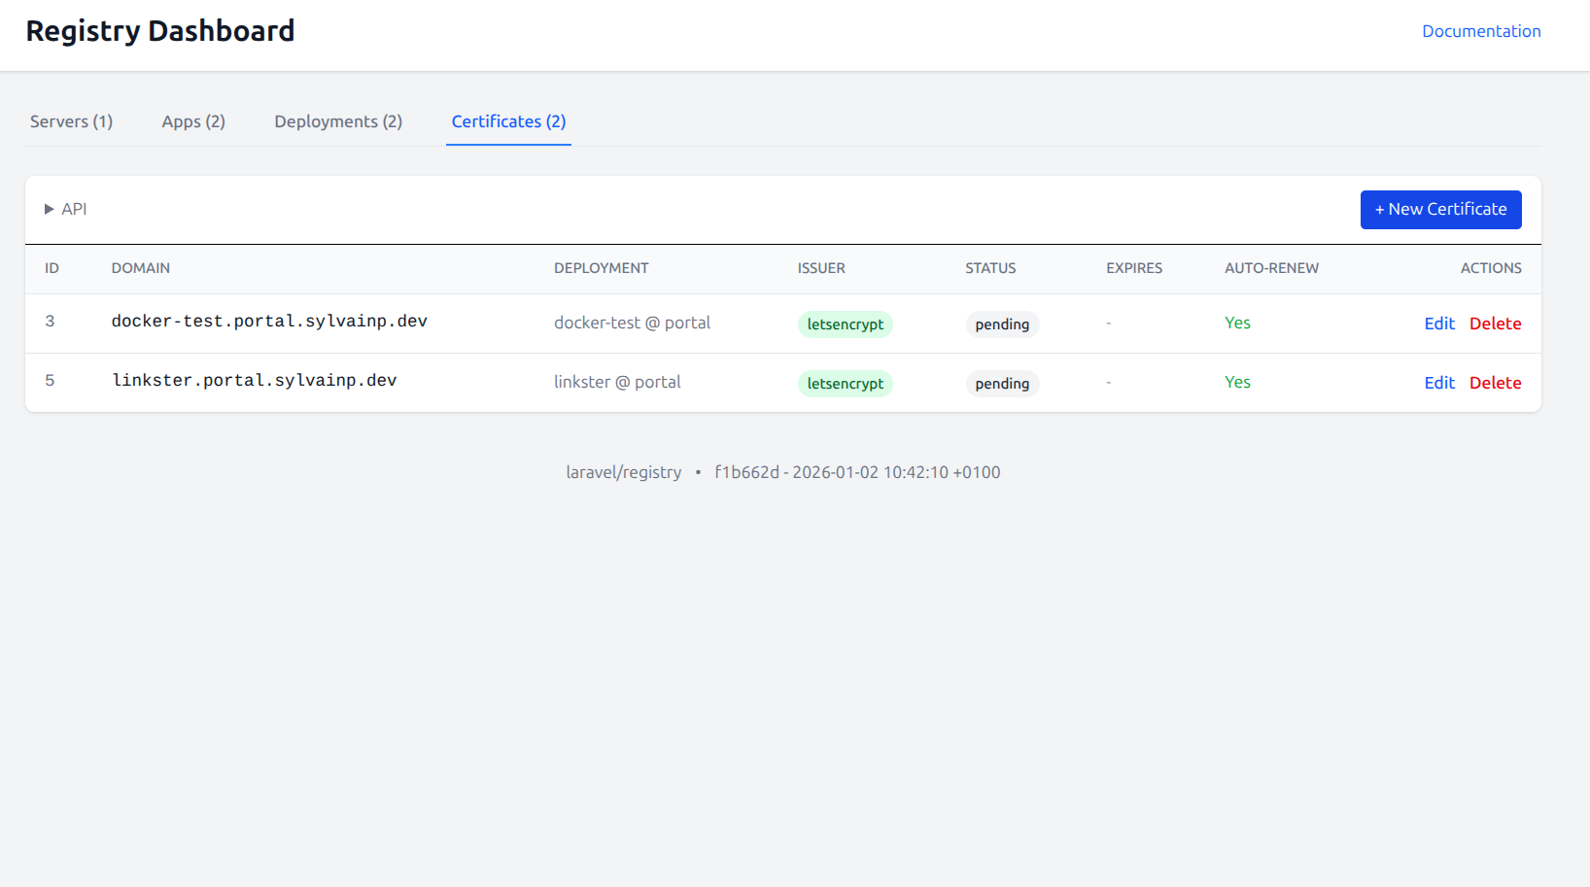The height and width of the screenshot is (887, 1590).
Task: Edit the linkster.portal.sylvainp.dev certificate
Action: click(x=1438, y=383)
